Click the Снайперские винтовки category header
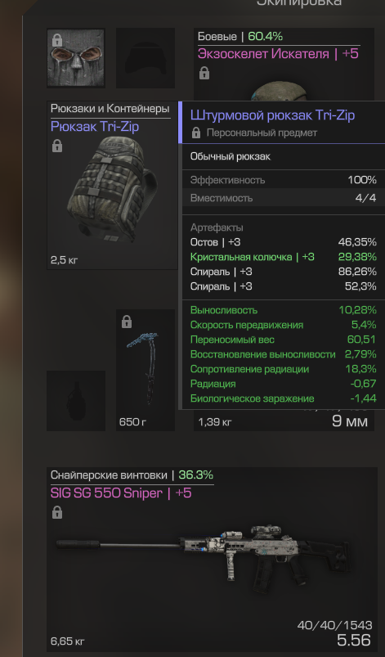Screen dimensions: 385x657 point(109,475)
